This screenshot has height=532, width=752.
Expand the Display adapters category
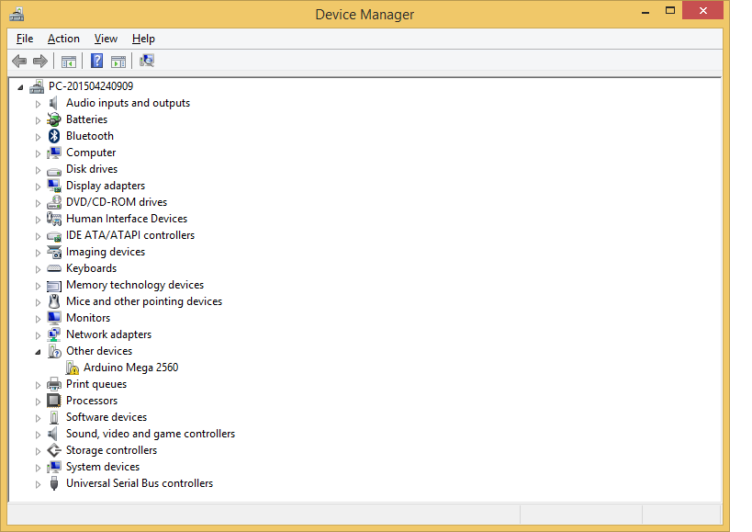coord(39,187)
